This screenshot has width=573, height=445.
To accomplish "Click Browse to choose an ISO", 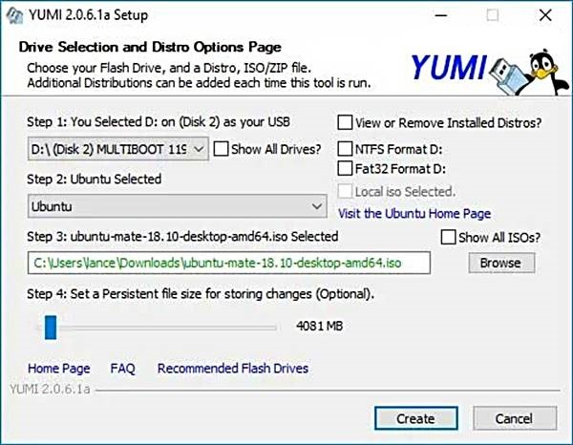I will 501,263.
